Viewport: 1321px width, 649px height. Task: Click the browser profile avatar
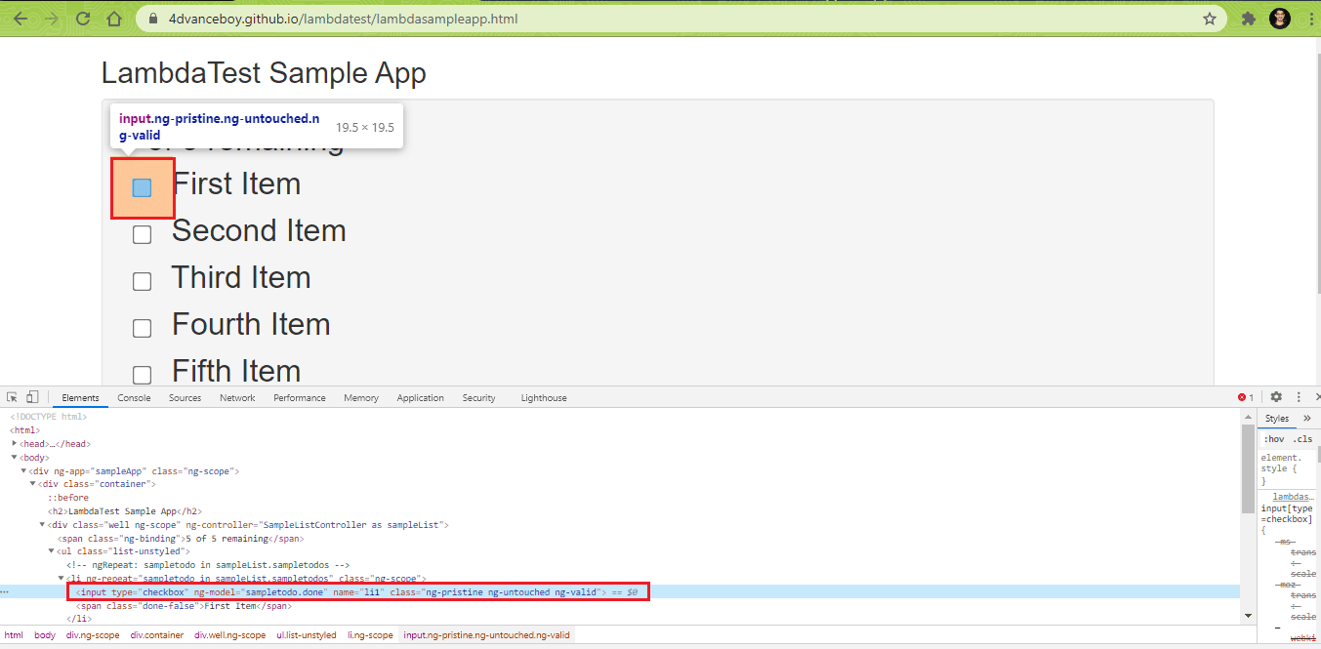coord(1279,19)
